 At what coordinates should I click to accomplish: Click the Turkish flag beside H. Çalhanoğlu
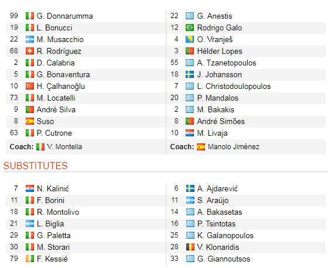coord(30,86)
